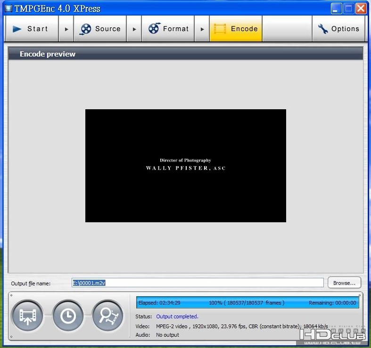371x348 pixels.
Task: Click the round start-encoding filmstrip button
Action: pyautogui.click(x=28, y=316)
